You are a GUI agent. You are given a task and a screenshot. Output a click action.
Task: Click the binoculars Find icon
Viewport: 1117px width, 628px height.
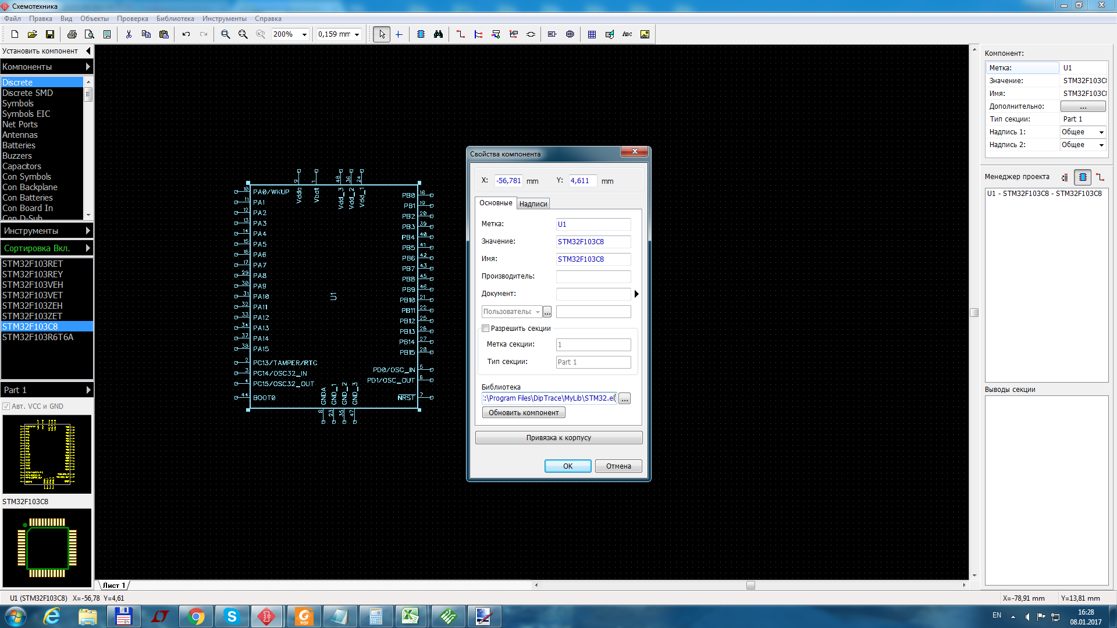coord(438,34)
